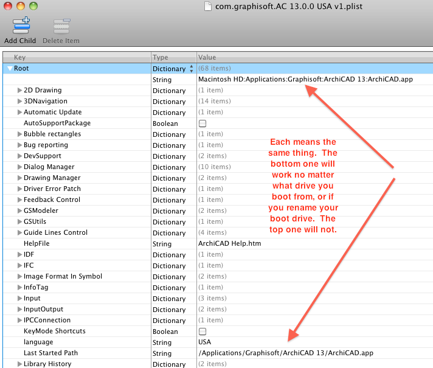Viewport: 433px width, 368px height.
Task: Click the (14 items) 3DNavigation value
Action: pyautogui.click(x=215, y=101)
